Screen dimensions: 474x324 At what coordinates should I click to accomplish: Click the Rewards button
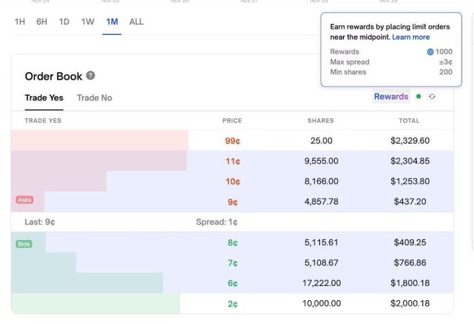(x=391, y=96)
